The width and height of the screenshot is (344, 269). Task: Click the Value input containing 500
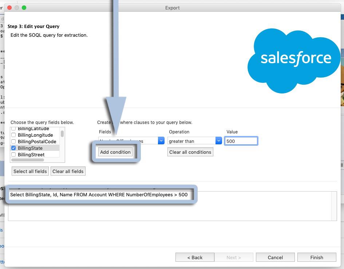(241, 141)
